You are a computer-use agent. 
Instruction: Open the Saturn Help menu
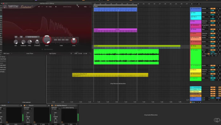coord(85,7)
